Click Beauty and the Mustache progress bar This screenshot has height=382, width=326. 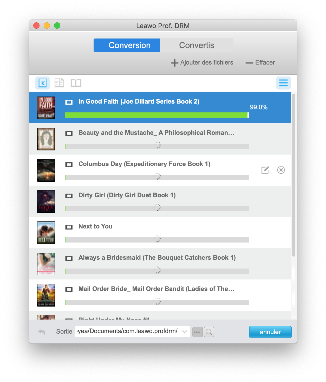point(157,146)
